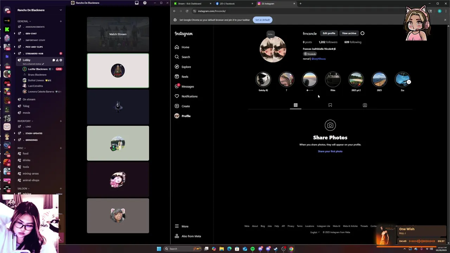The width and height of the screenshot is (450, 253).
Task: Collapse the MISC channel category
Action: click(x=21, y=148)
